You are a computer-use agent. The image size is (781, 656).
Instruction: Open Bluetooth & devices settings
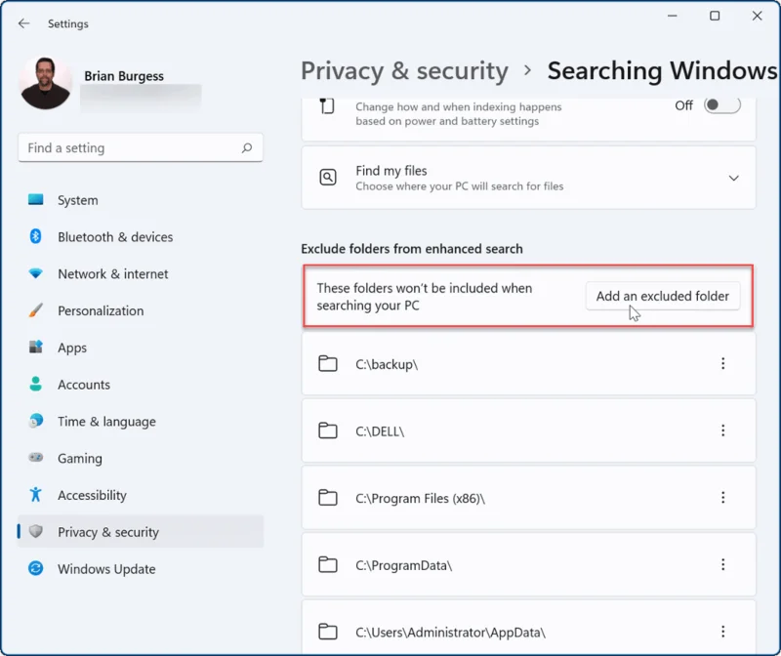point(141,236)
